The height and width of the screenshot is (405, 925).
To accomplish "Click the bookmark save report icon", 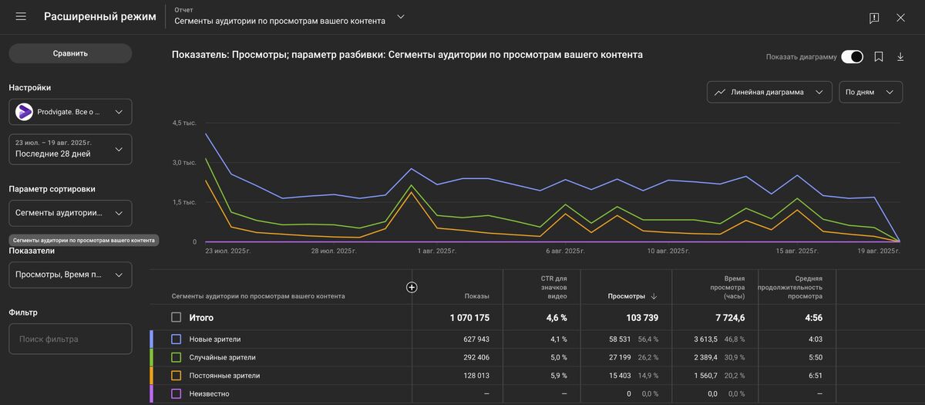I will (879, 56).
